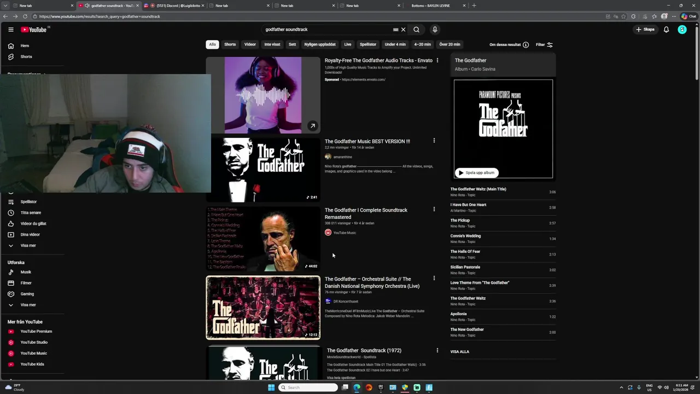Select the Live filter chip
This screenshot has width=700, height=394.
[x=348, y=44]
